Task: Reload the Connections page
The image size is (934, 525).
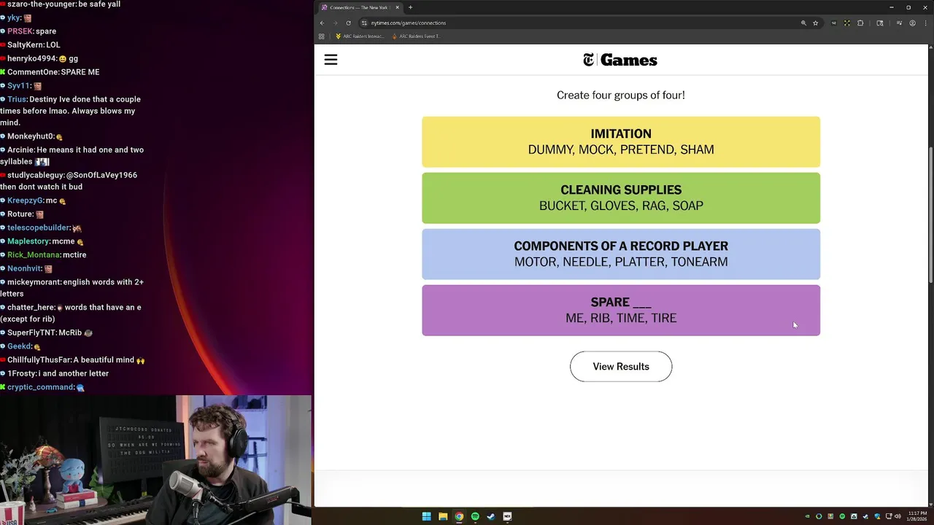Action: pos(348,23)
